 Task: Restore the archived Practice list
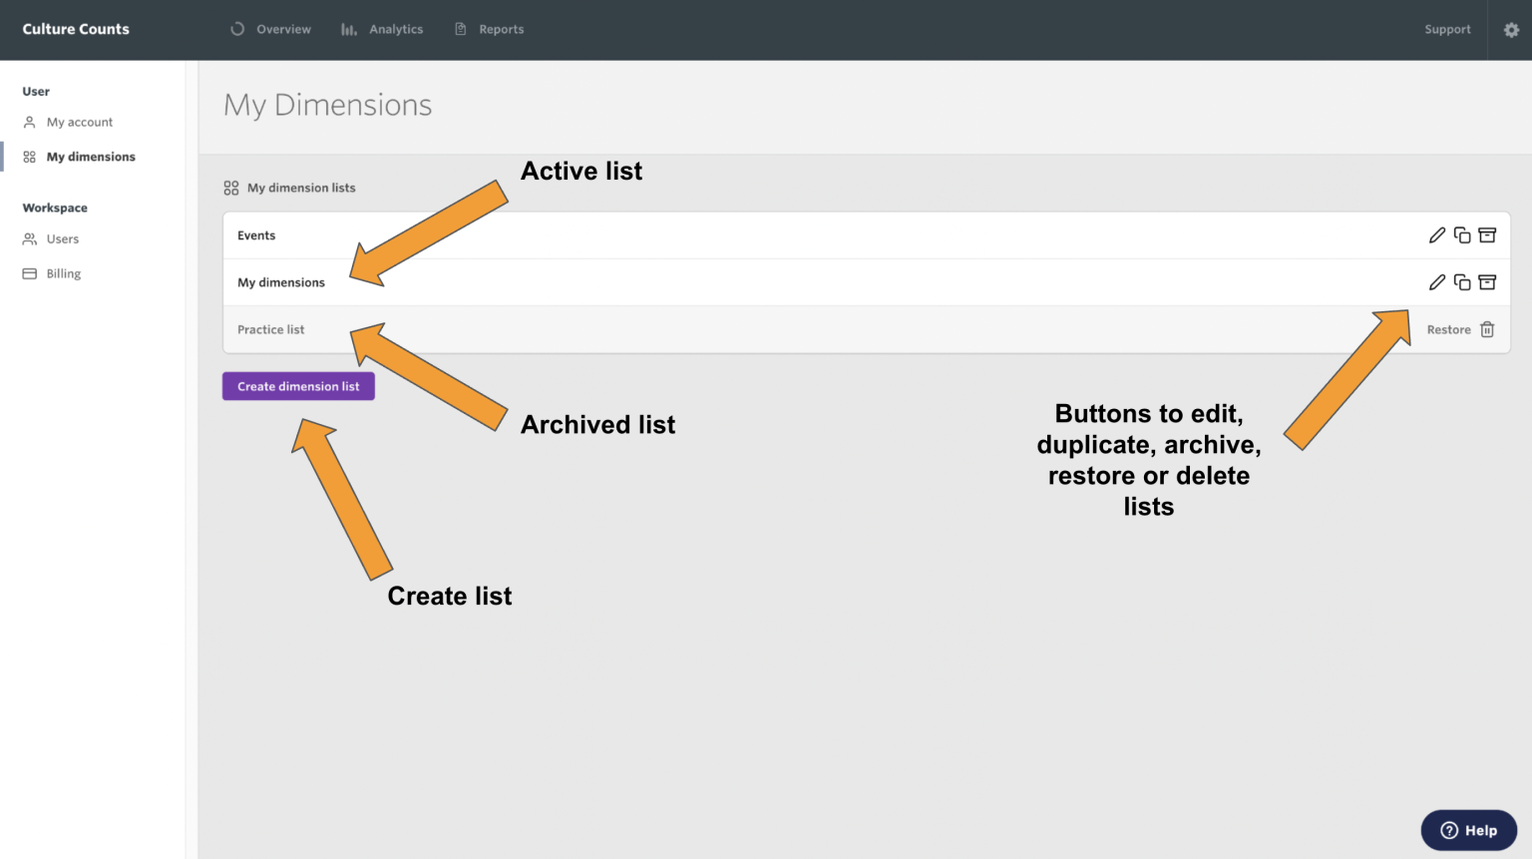1448,329
